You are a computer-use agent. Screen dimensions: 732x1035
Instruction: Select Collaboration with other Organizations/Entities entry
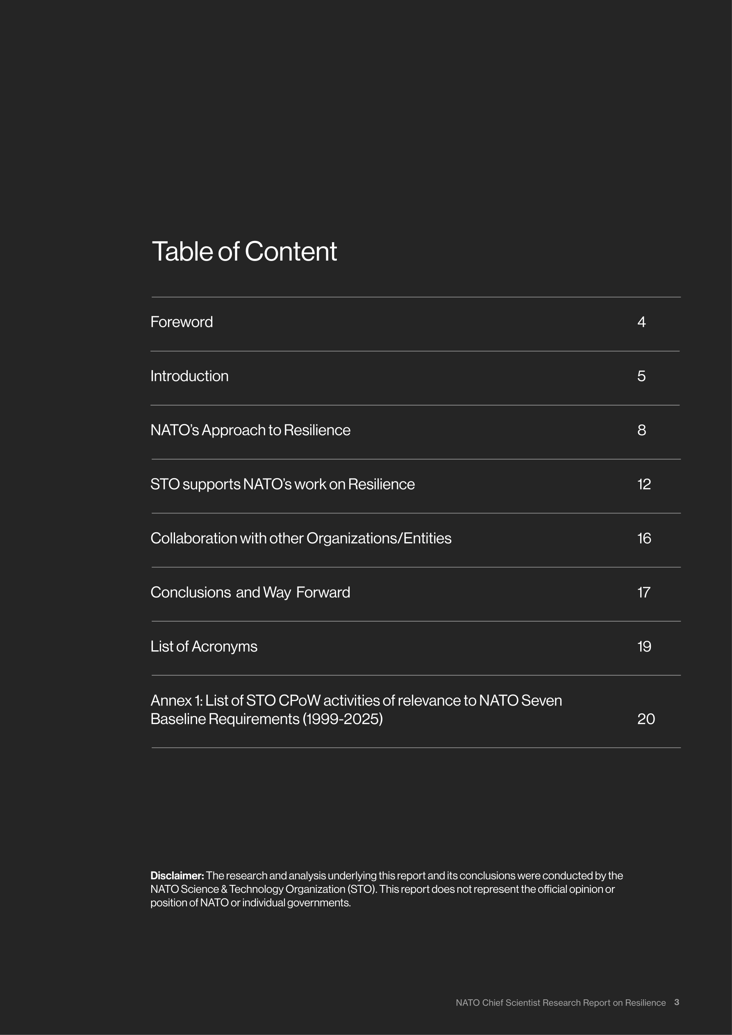click(x=301, y=538)
